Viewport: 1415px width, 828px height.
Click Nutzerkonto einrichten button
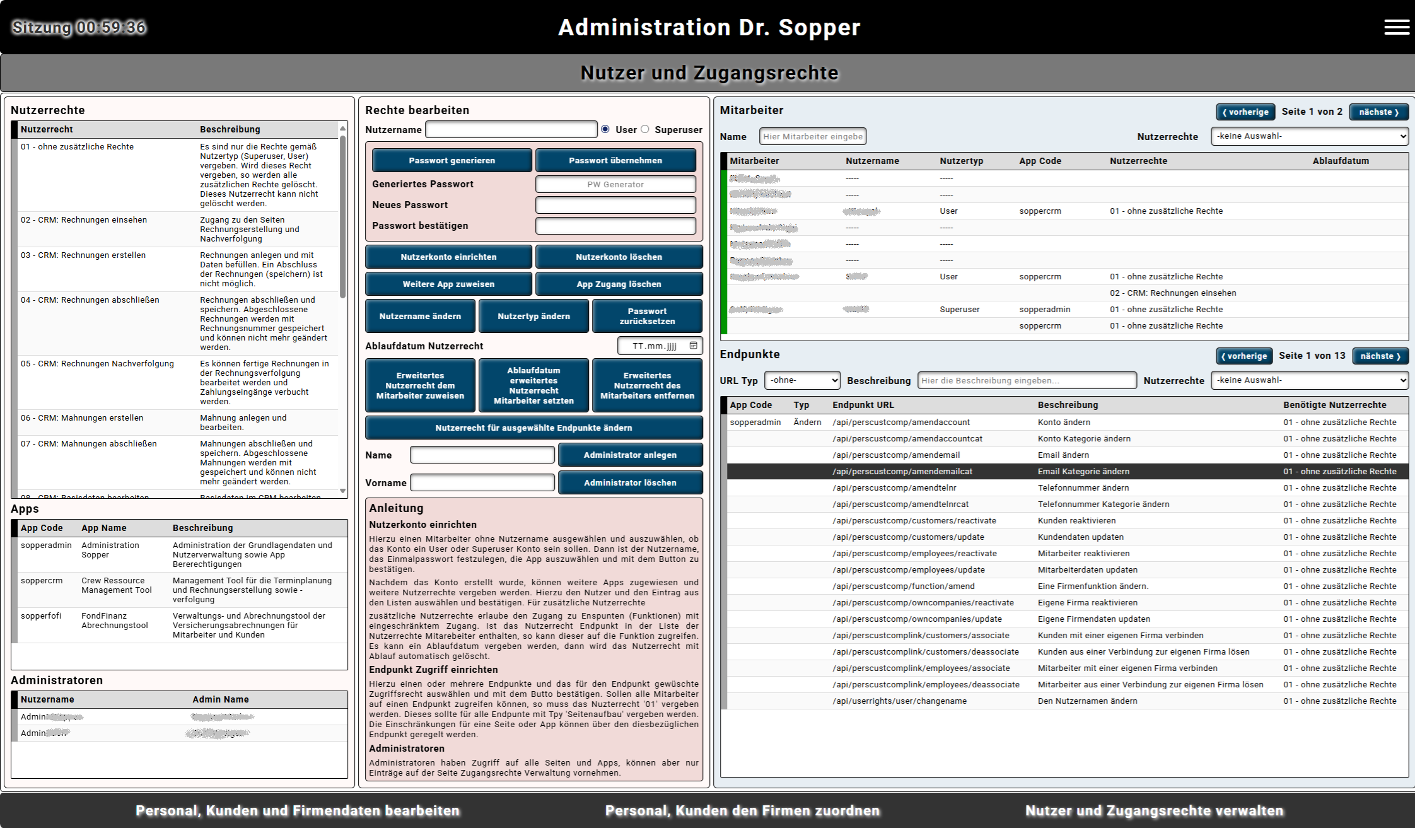point(448,257)
